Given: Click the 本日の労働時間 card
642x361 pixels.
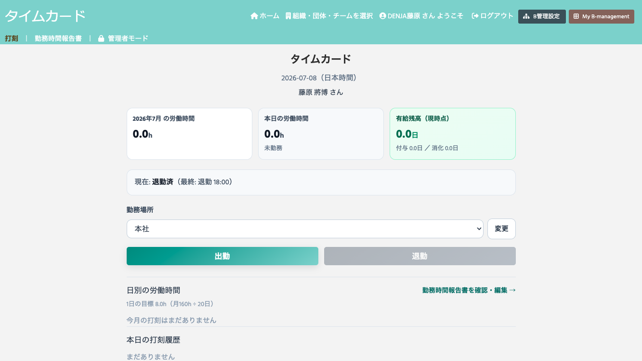Looking at the screenshot, I should (x=321, y=134).
